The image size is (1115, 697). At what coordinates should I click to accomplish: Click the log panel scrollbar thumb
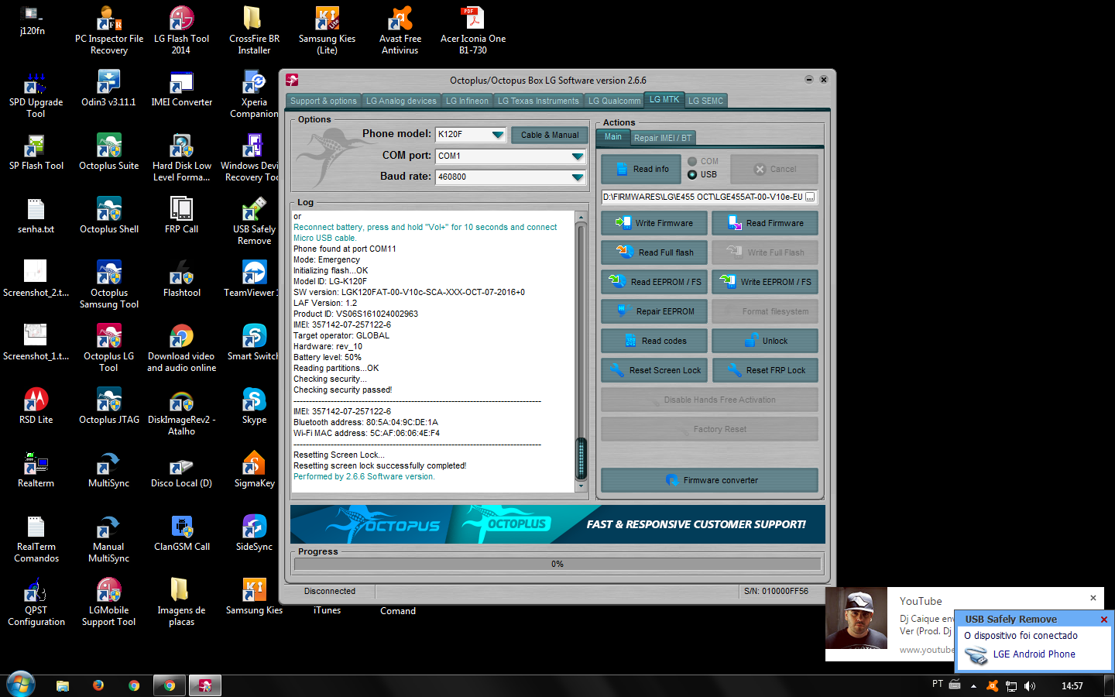(x=582, y=458)
